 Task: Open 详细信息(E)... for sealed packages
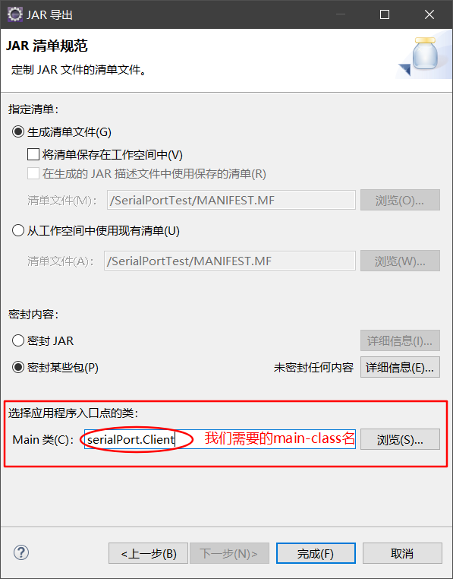tap(400, 367)
